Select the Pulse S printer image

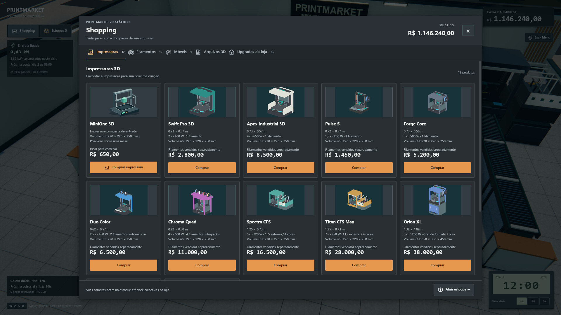tap(359, 102)
